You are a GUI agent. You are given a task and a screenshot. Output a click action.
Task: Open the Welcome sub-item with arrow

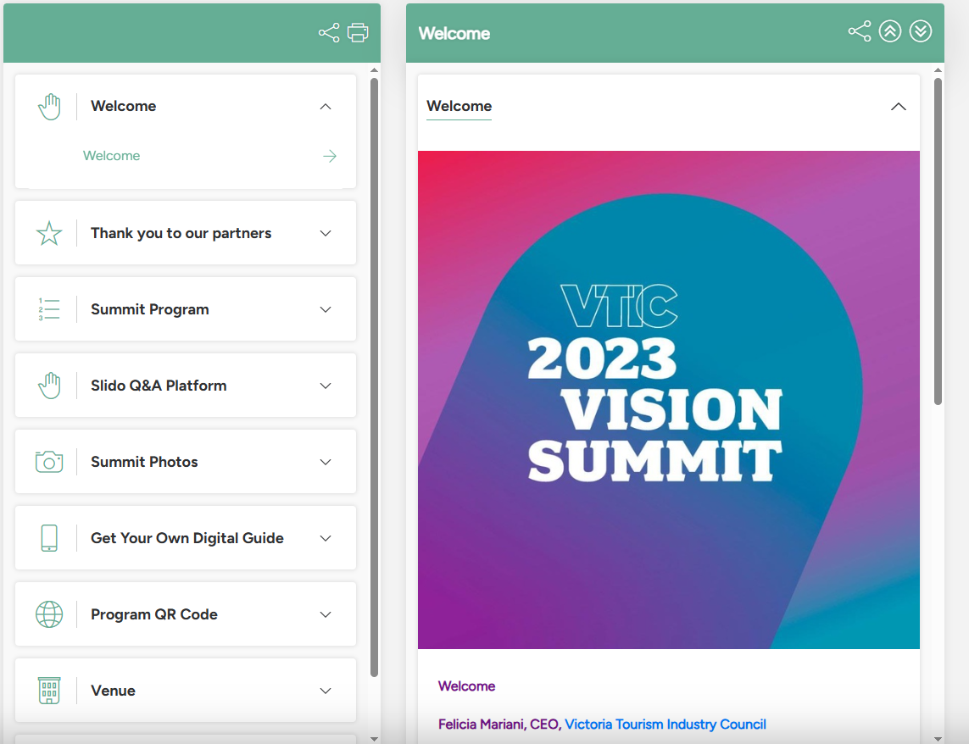pyautogui.click(x=330, y=156)
